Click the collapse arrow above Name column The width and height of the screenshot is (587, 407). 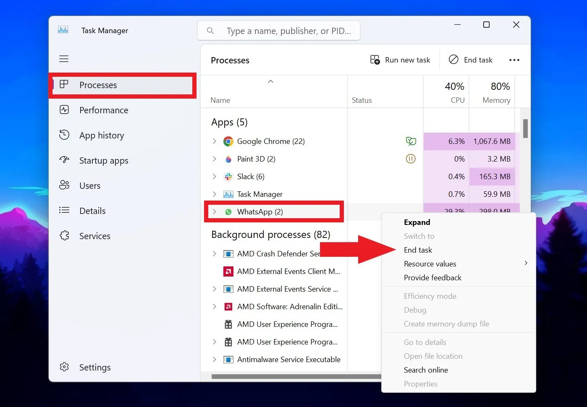271,81
